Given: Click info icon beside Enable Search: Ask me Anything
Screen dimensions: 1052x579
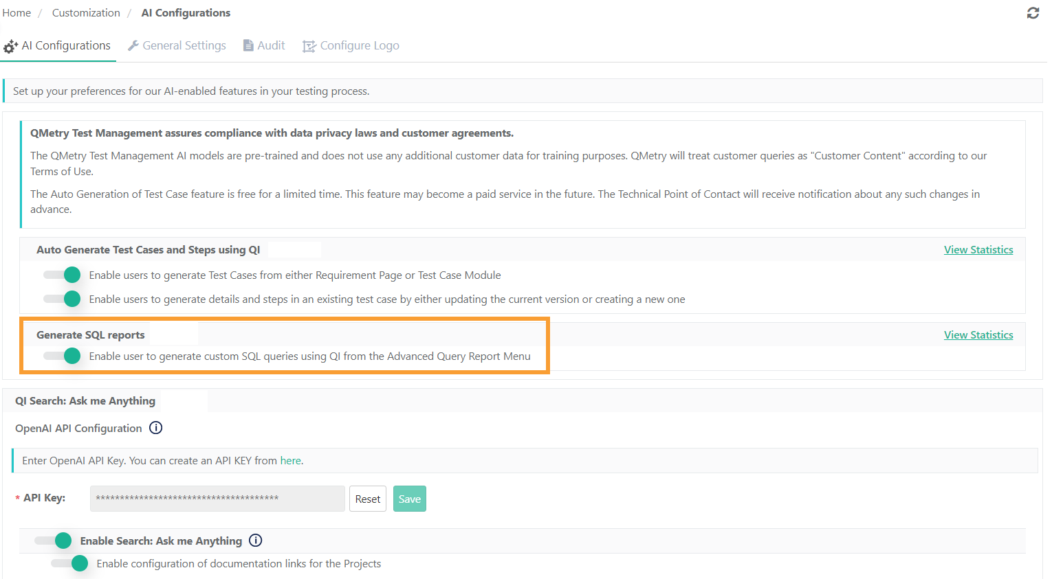Looking at the screenshot, I should 255,541.
